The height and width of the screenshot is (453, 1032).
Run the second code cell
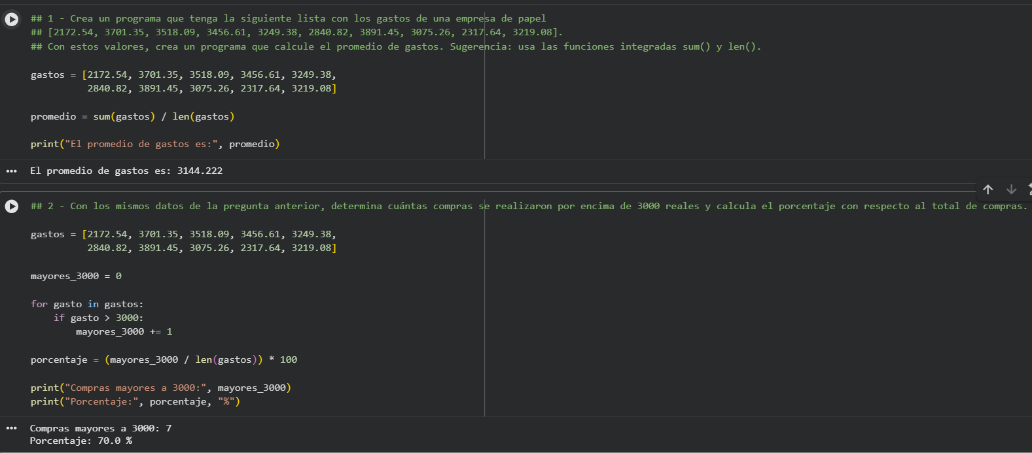pos(12,207)
